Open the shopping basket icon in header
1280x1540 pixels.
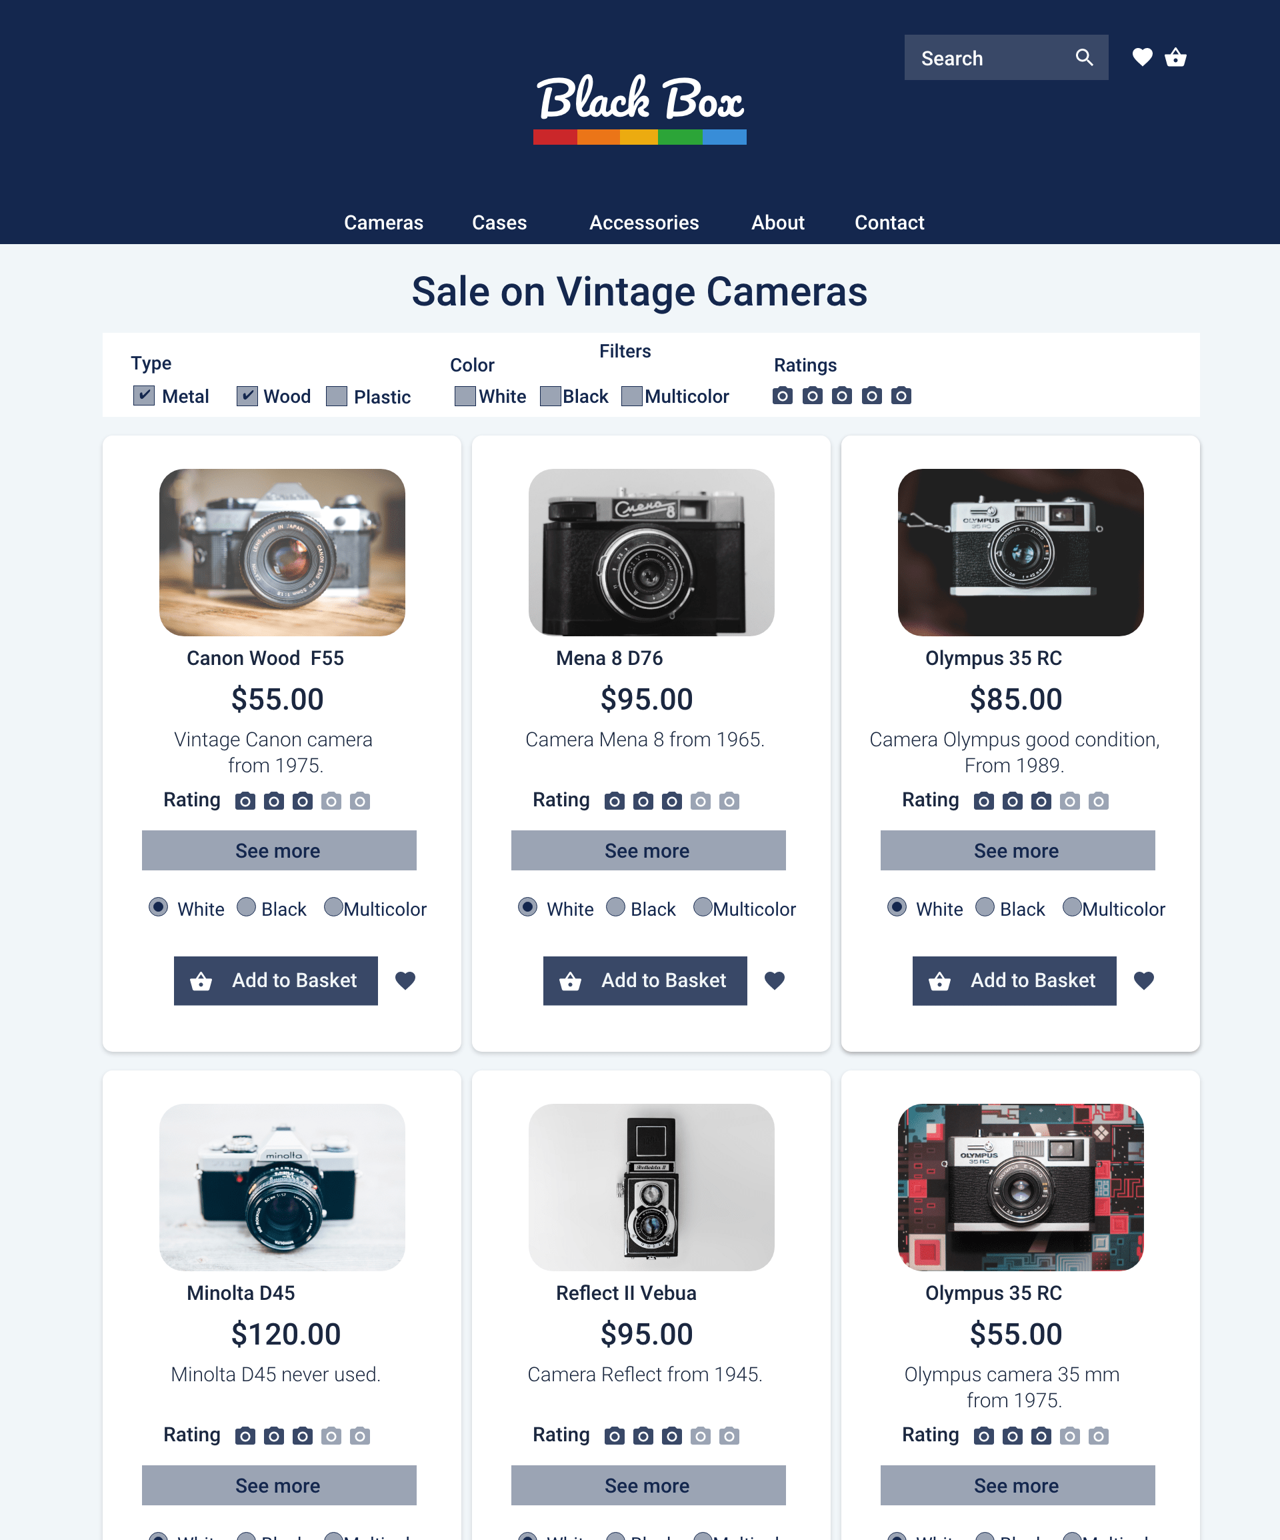coord(1176,57)
